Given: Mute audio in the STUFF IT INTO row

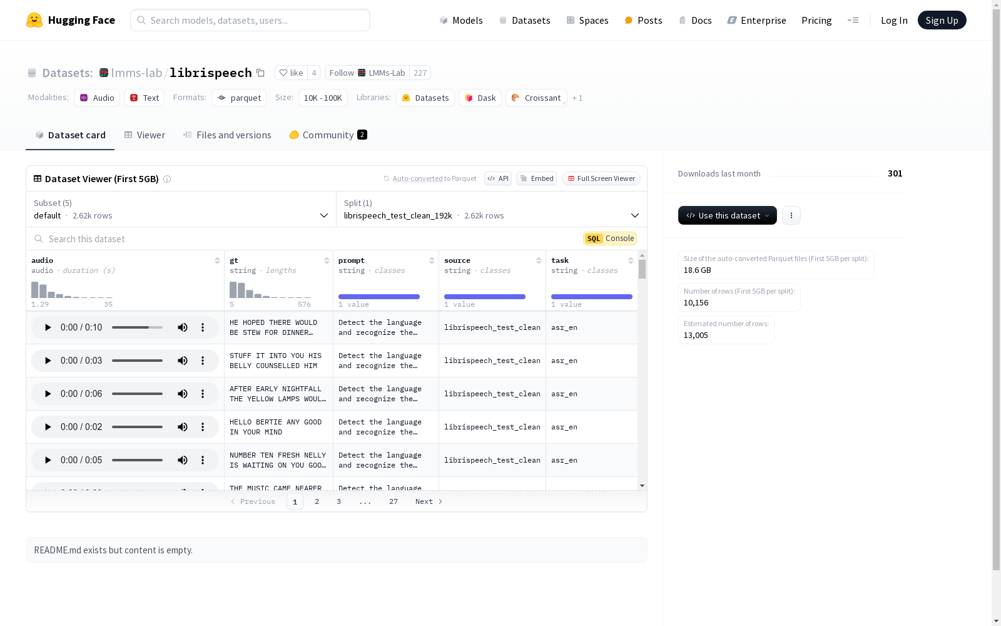Looking at the screenshot, I should (183, 361).
